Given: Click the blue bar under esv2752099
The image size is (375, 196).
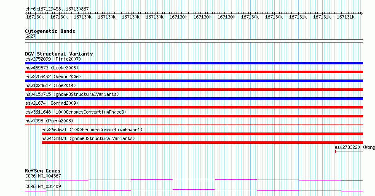Looking at the screenshot, I should tap(194, 63).
